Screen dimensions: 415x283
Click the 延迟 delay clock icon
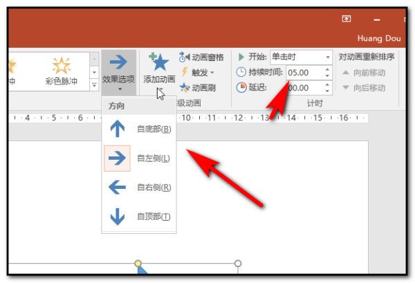click(x=241, y=88)
